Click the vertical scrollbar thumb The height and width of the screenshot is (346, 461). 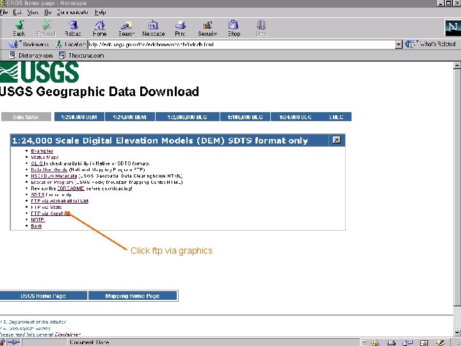(457, 187)
